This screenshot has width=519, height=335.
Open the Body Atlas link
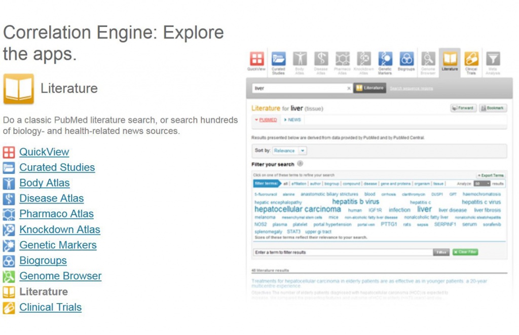(45, 183)
